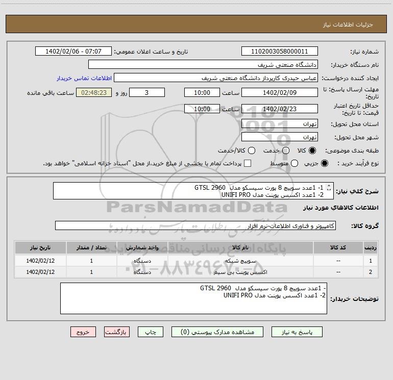
Task: Choose the متوسط purchase type
Action: coord(294,163)
